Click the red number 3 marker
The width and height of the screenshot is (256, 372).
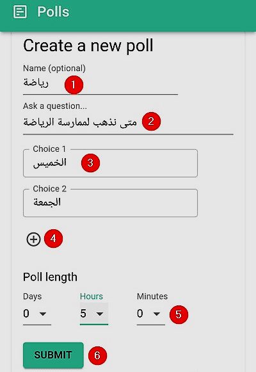click(x=90, y=163)
